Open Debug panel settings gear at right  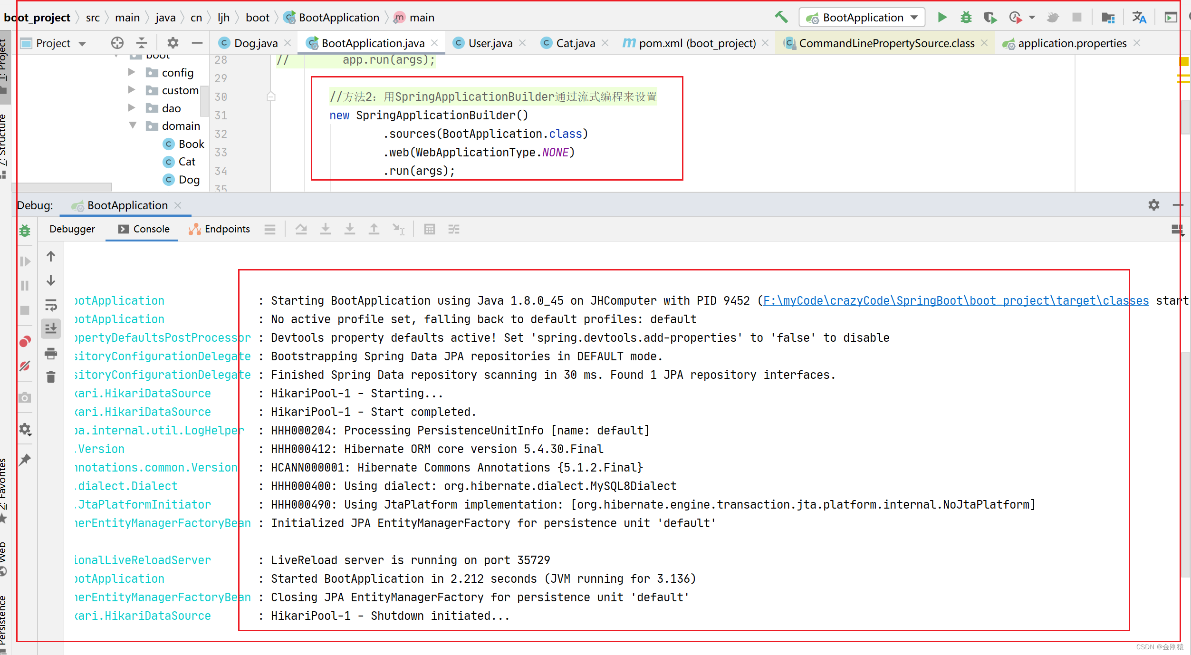tap(1154, 205)
